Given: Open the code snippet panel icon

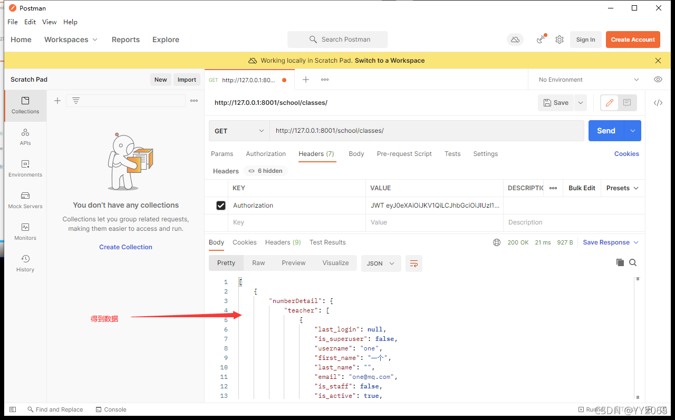Looking at the screenshot, I should tap(658, 103).
